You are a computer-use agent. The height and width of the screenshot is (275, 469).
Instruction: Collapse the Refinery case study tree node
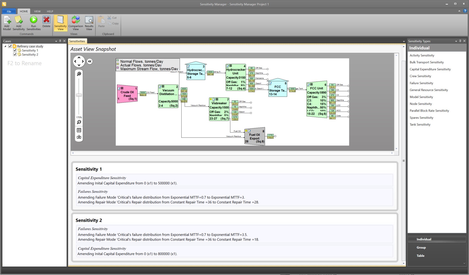point(5,46)
